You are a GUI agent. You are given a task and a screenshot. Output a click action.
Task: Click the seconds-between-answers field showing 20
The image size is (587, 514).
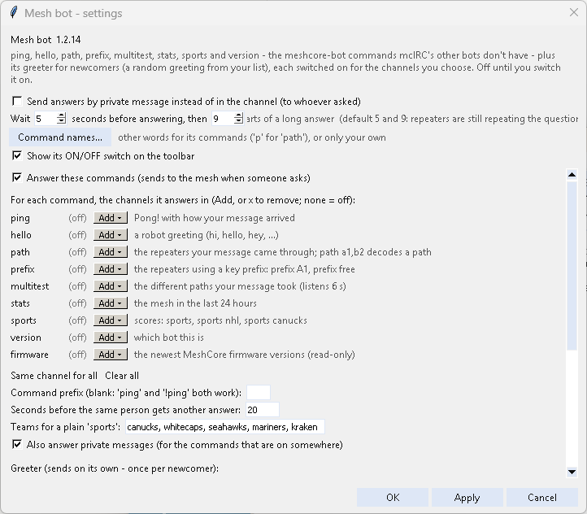click(262, 410)
